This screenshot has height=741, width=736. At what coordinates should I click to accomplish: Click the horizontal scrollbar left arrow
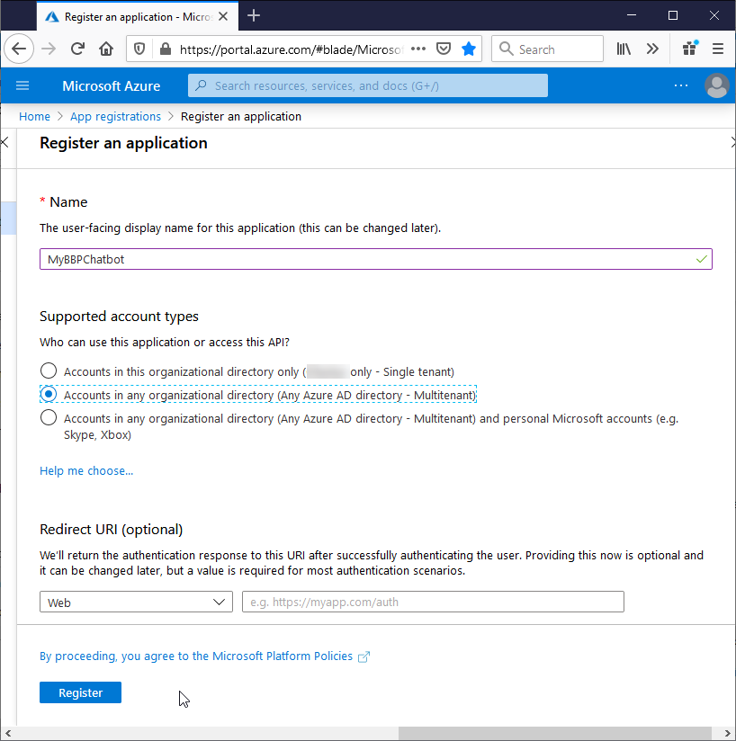tap(7, 734)
